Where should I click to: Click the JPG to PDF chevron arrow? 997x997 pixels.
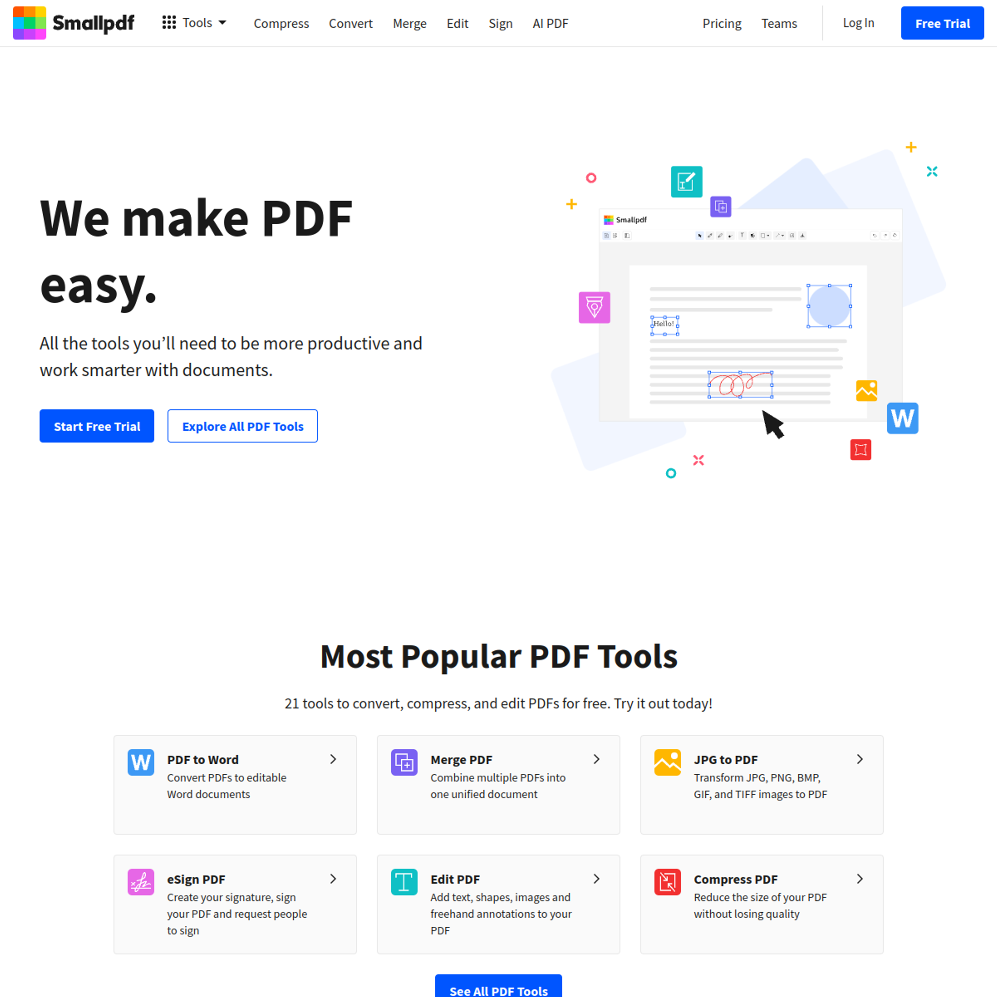tap(859, 759)
